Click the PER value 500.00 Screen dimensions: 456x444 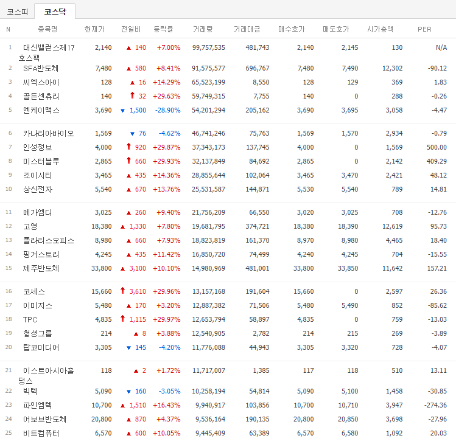tap(437, 147)
